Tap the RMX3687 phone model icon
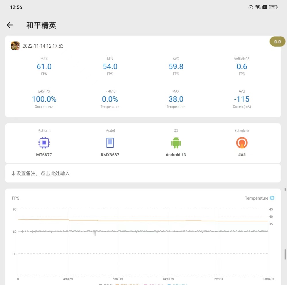Screen dimensions: 287x285 [110, 143]
